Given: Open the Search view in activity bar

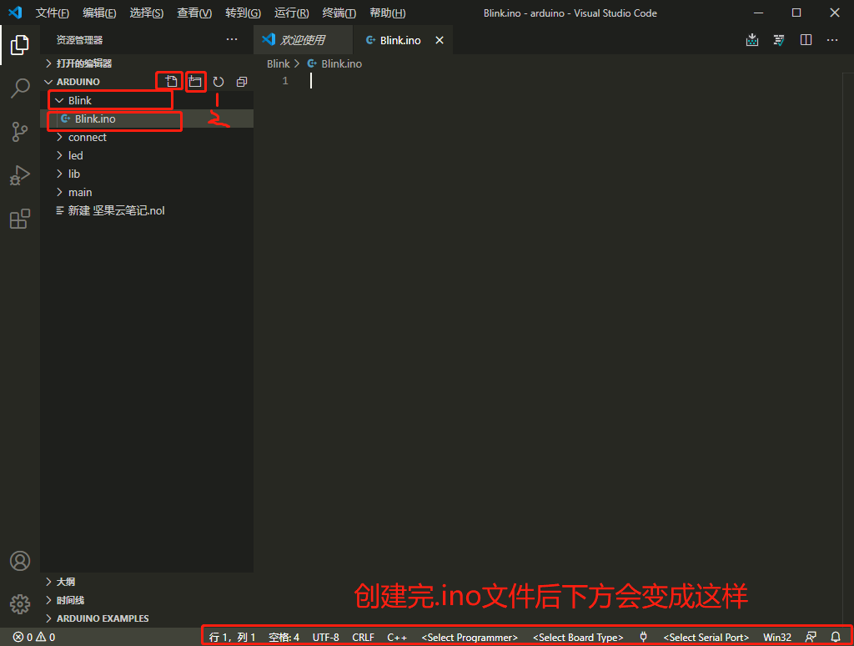Looking at the screenshot, I should tap(20, 88).
